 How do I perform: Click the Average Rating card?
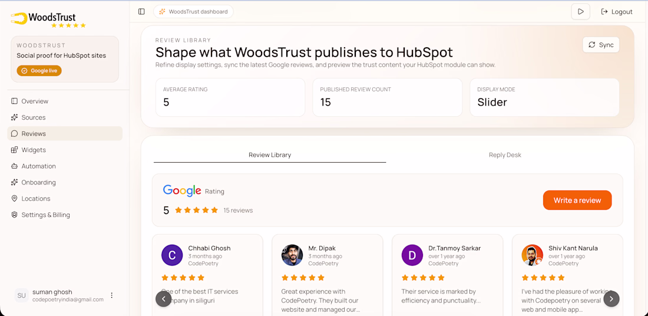pos(230,97)
